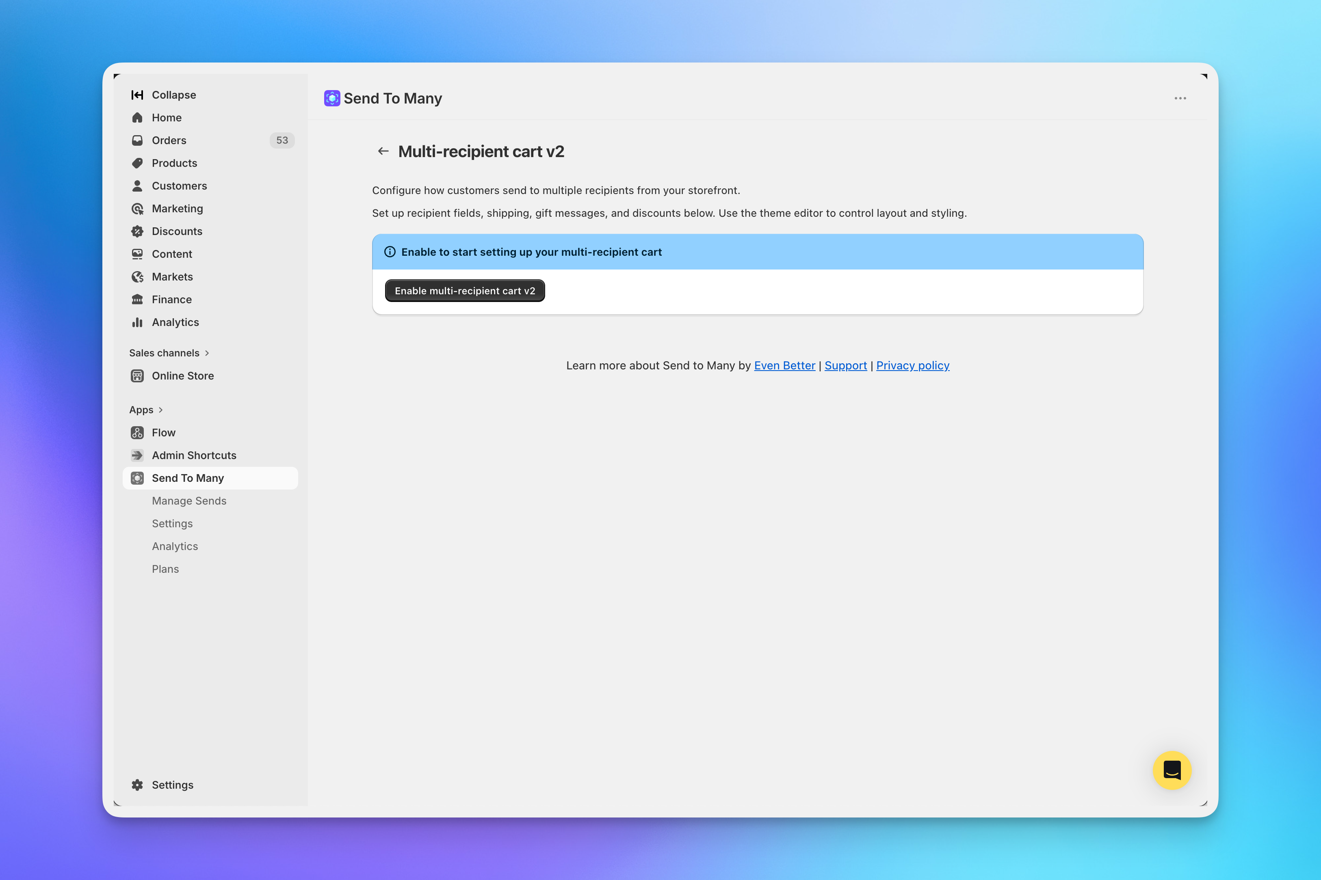Open the Even Better link

(785, 365)
